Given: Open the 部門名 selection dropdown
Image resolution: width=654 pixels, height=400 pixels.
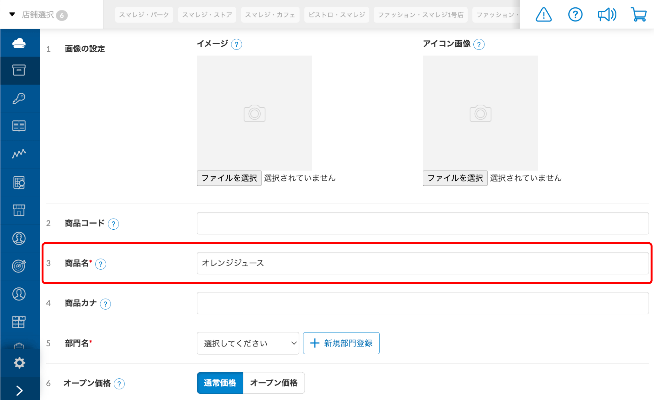Looking at the screenshot, I should (x=248, y=343).
